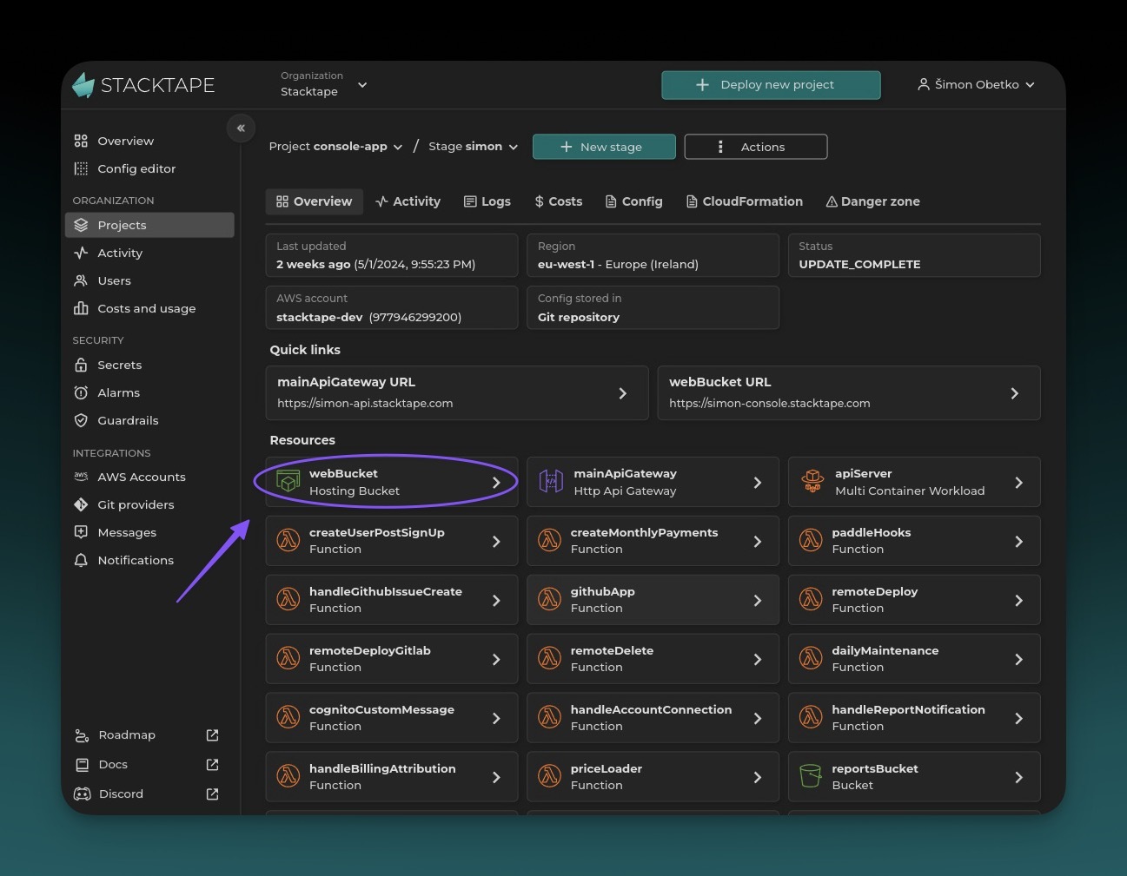Click the Git repository config value
The height and width of the screenshot is (876, 1127).
(579, 317)
